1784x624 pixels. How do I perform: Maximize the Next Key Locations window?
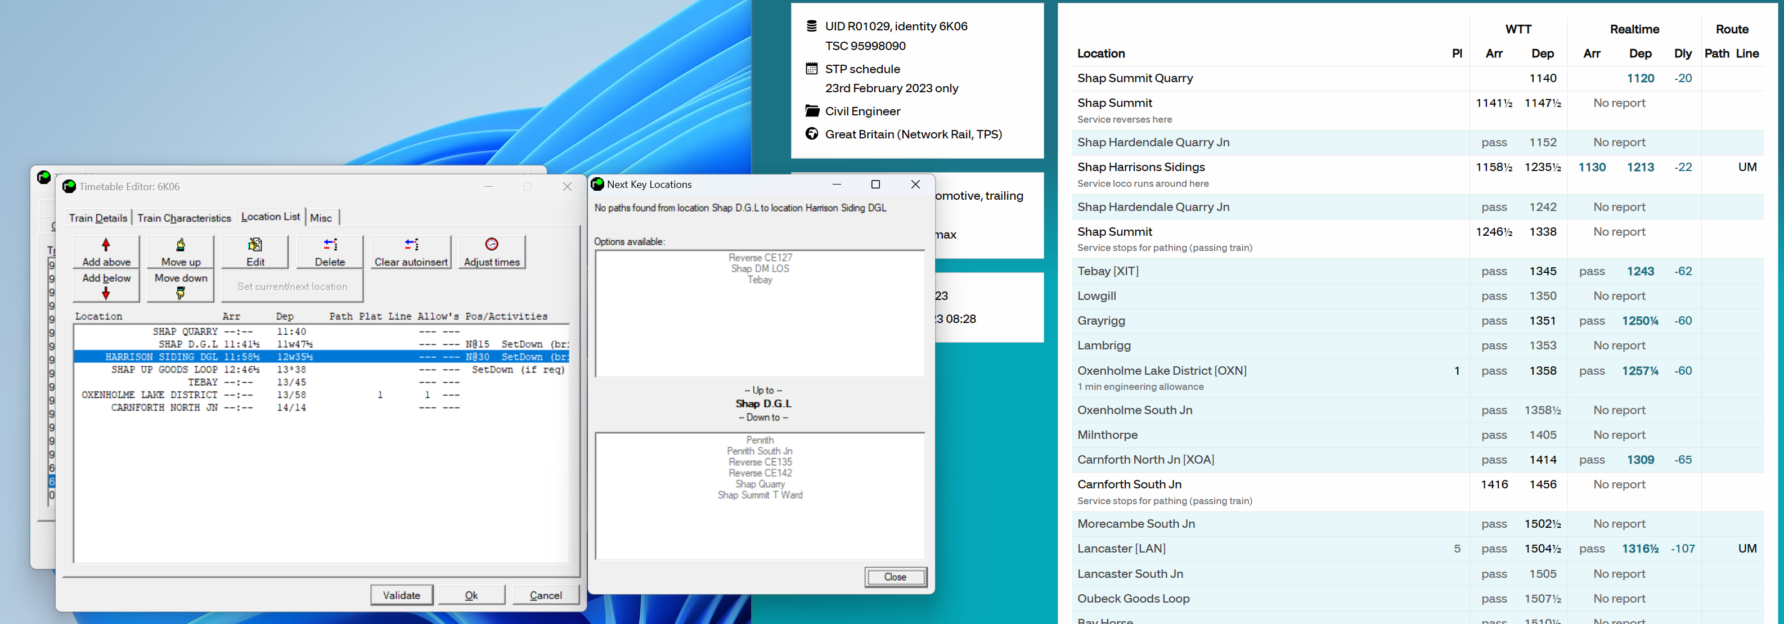click(875, 184)
